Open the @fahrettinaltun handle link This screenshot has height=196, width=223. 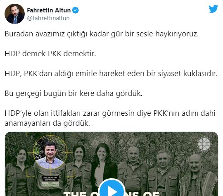point(48,18)
